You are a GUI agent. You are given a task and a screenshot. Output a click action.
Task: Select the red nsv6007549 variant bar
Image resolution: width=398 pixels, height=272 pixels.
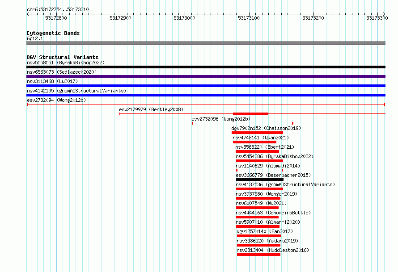point(257,208)
